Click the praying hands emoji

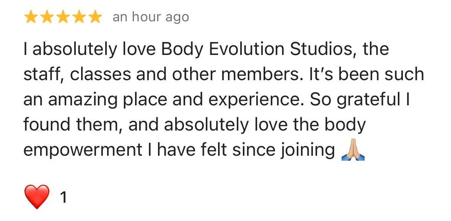pos(353,149)
